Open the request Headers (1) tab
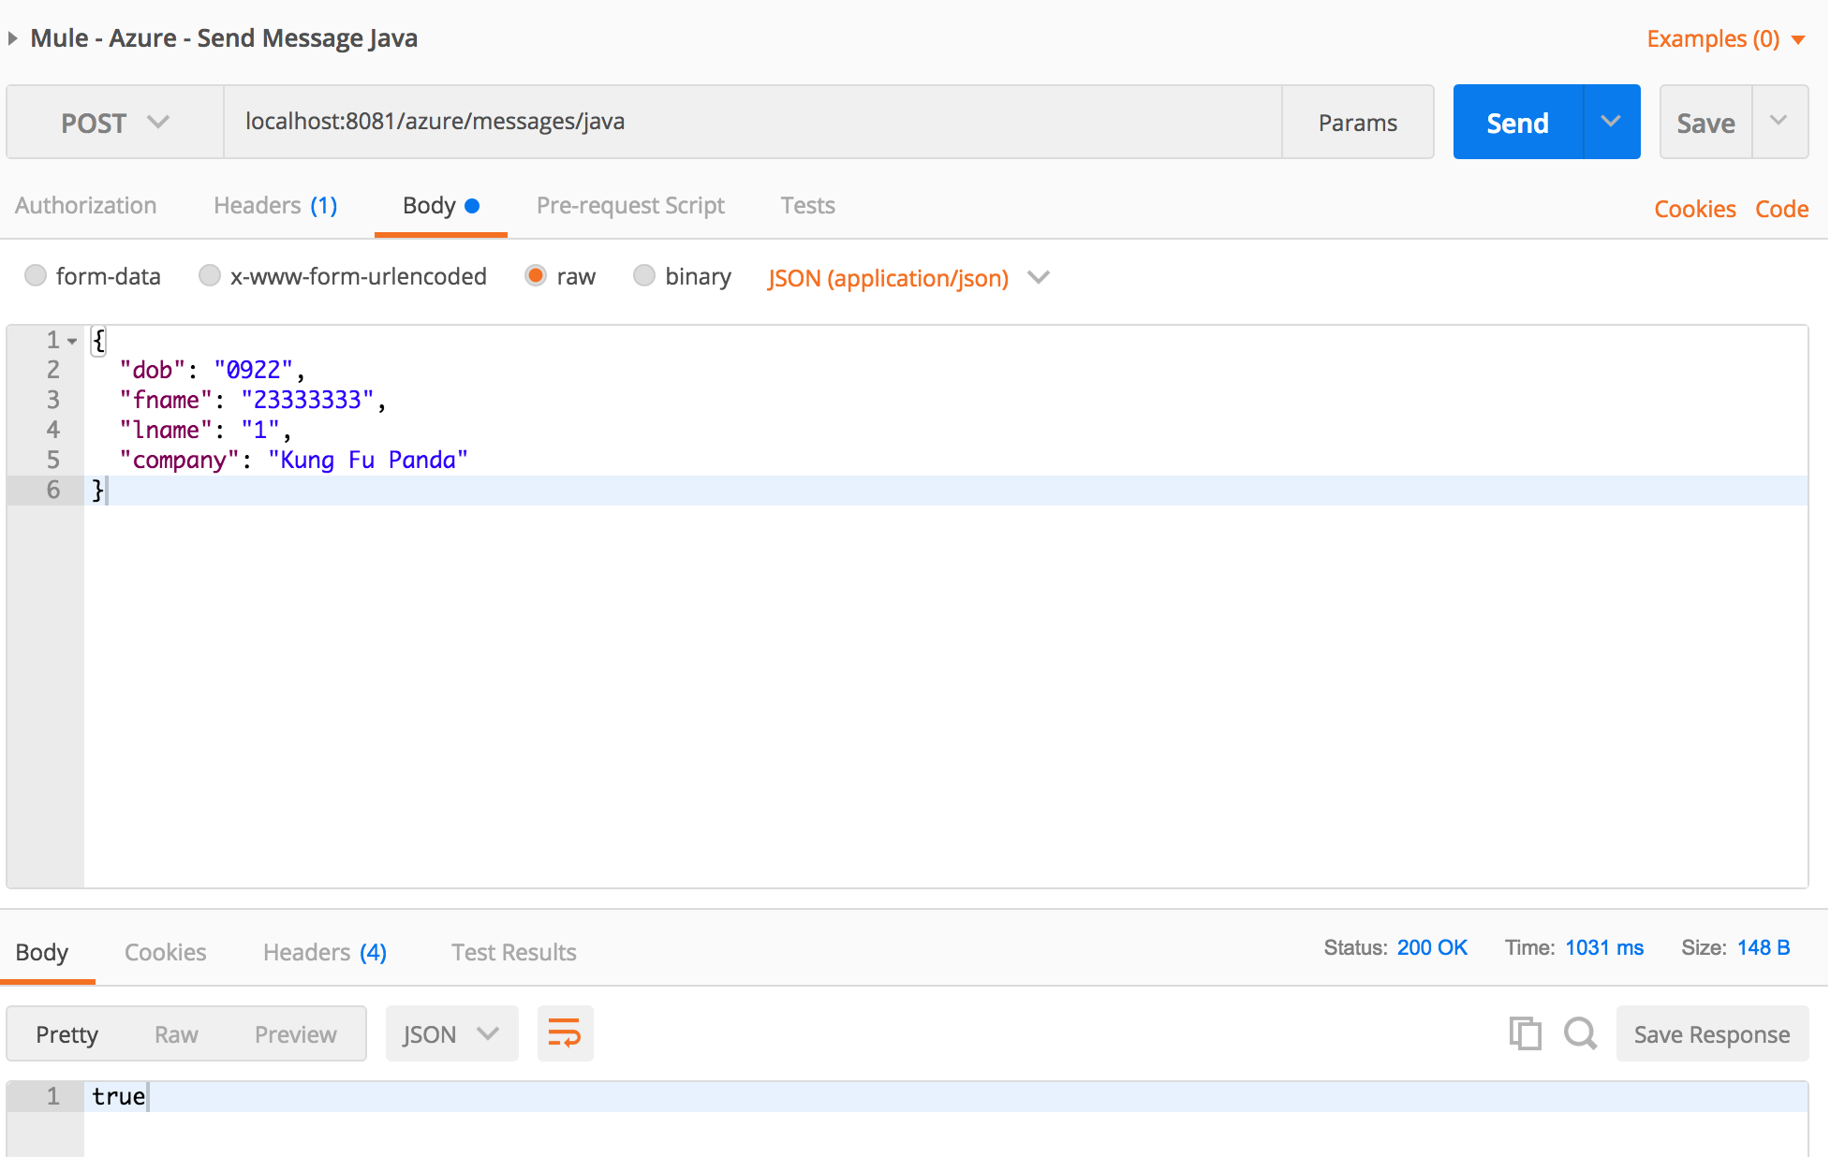1830x1157 pixels. point(275,206)
